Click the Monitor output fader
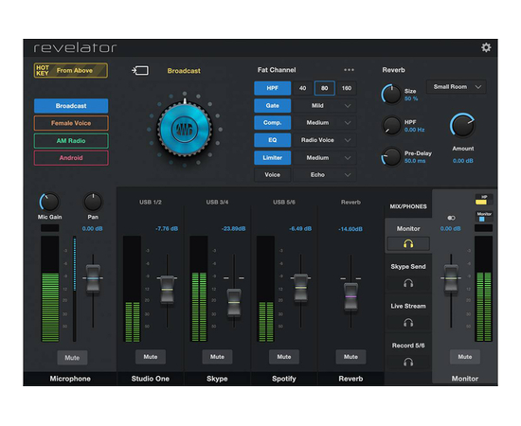The height and width of the screenshot is (426, 521). point(451,278)
